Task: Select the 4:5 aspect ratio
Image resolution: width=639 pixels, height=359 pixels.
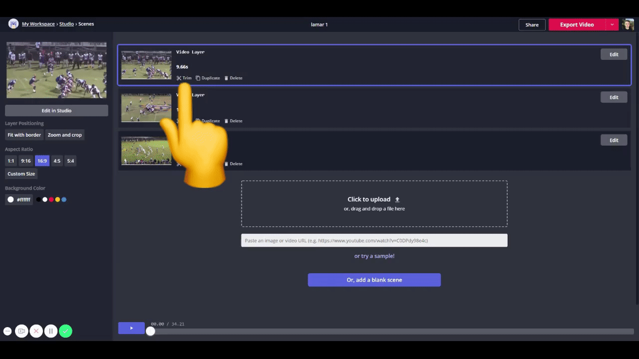Action: point(57,161)
